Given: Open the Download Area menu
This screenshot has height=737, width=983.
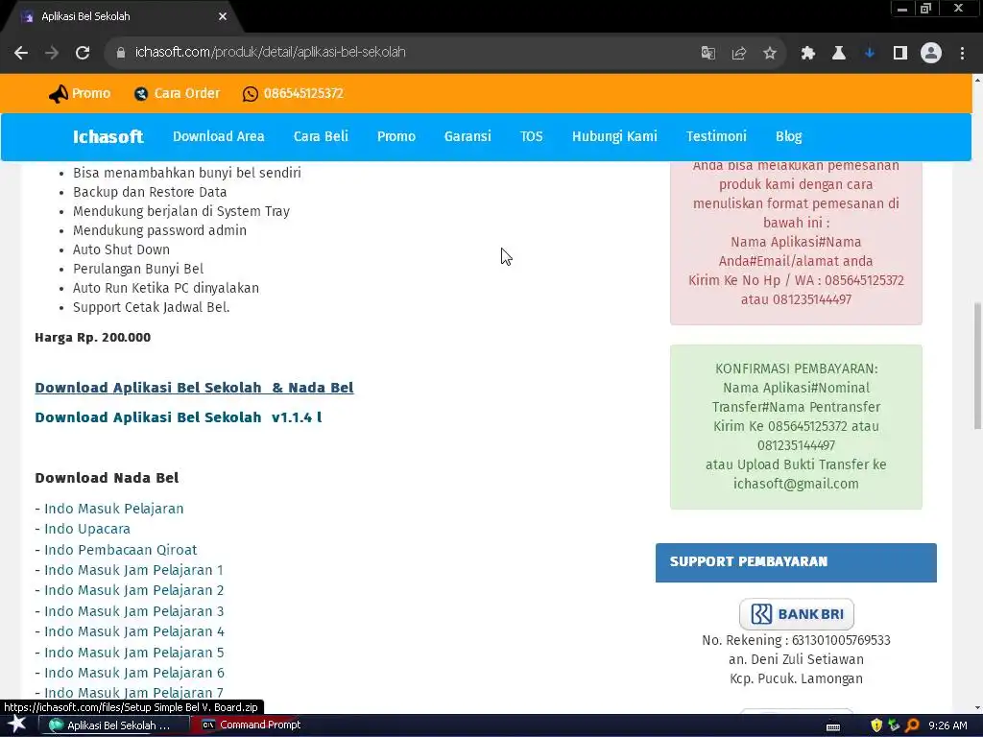Looking at the screenshot, I should pyautogui.click(x=219, y=136).
